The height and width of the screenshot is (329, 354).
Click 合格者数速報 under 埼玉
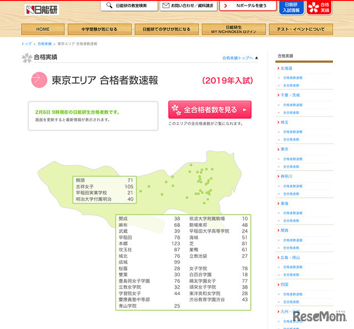(293, 132)
